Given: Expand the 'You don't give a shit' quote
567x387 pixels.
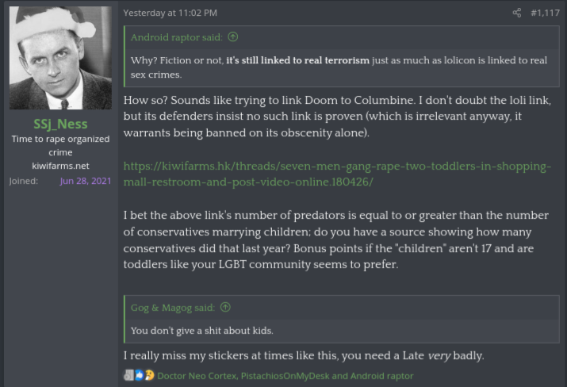Looking at the screenshot, I should coord(341,331).
